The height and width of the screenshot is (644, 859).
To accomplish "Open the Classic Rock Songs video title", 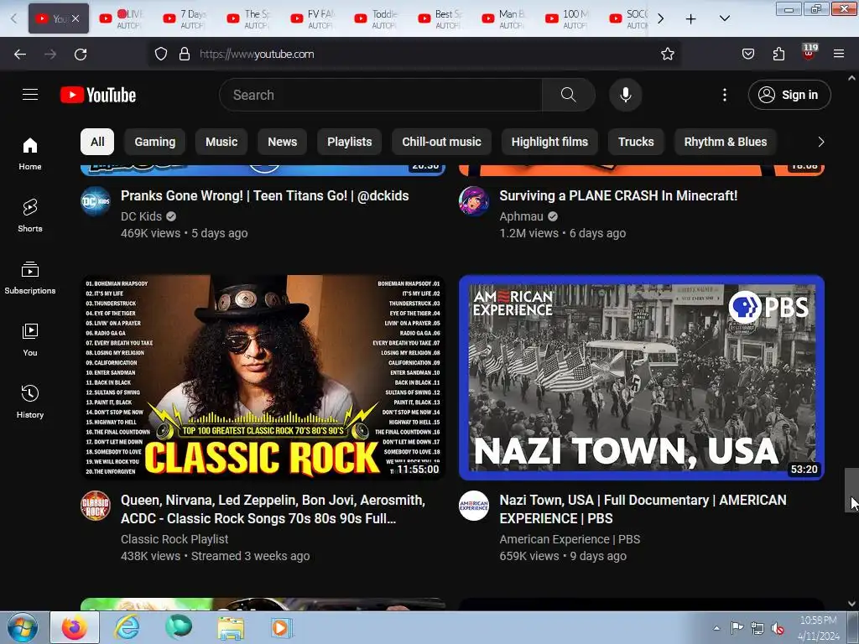I will (x=273, y=509).
